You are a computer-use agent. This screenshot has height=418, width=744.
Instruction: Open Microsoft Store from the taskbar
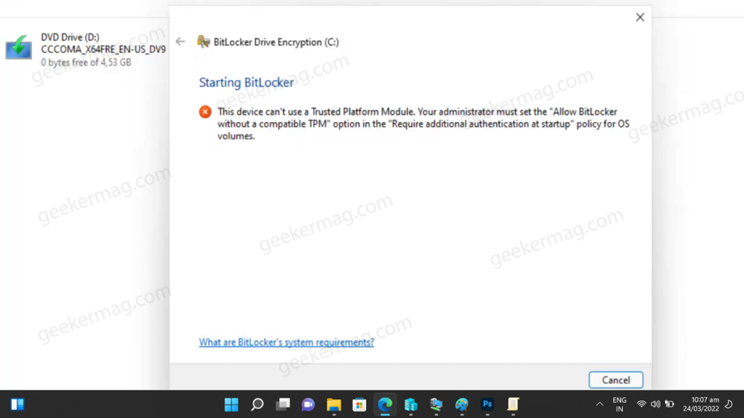click(360, 404)
